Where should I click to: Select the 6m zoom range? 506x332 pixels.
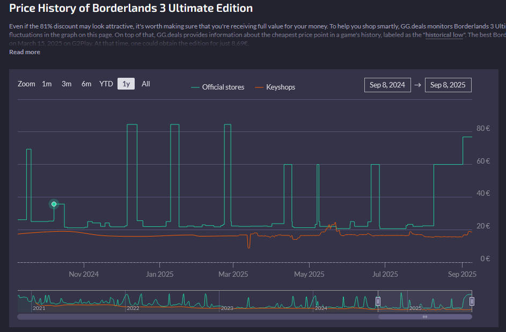coord(86,84)
